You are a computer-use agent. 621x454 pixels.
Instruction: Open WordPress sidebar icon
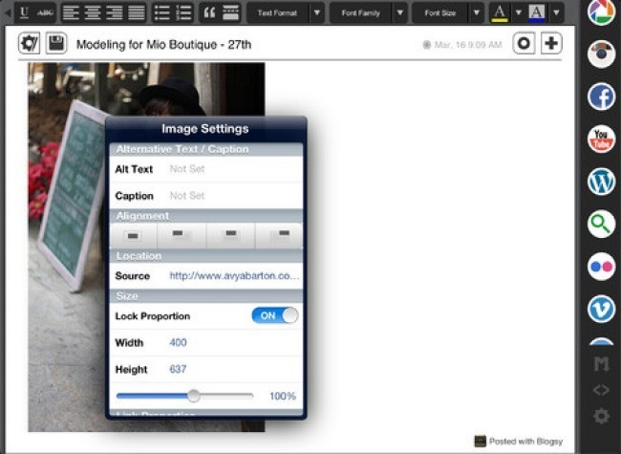[601, 182]
